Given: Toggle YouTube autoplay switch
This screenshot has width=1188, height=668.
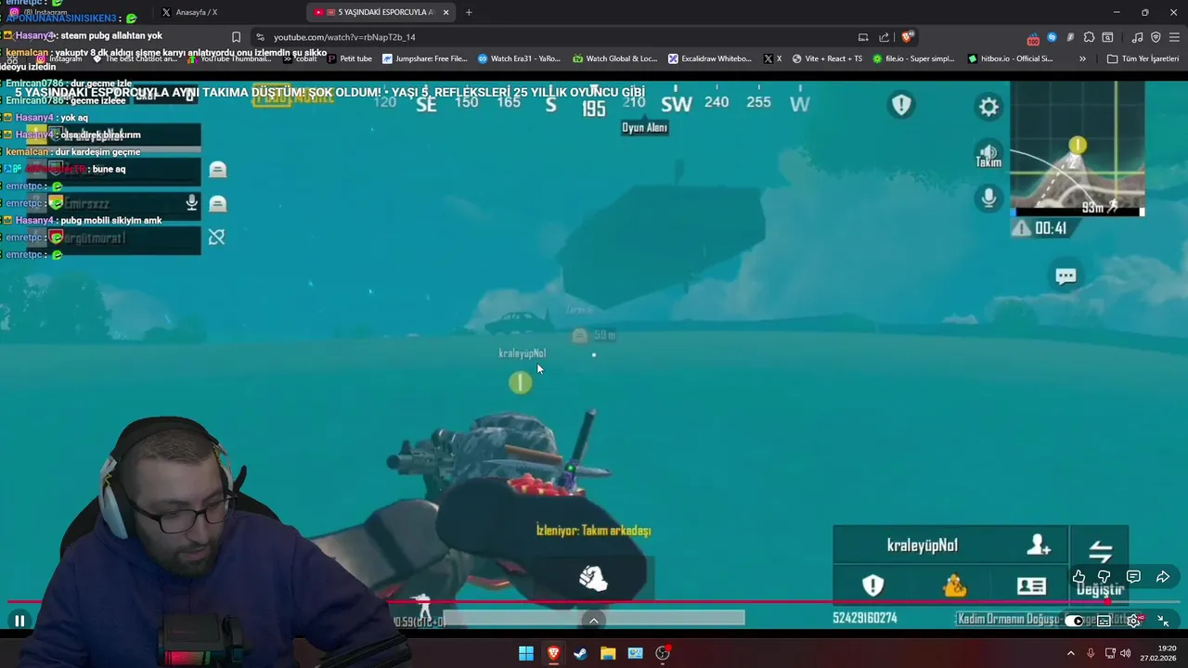Looking at the screenshot, I should click(1075, 621).
